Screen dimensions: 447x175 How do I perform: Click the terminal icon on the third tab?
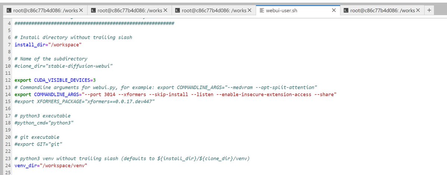[178, 10]
